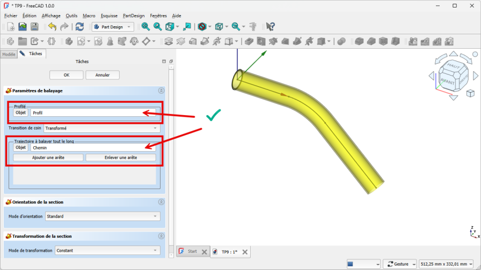
Task: Click the HAUT face of navigation cube
Action: [x=451, y=67]
